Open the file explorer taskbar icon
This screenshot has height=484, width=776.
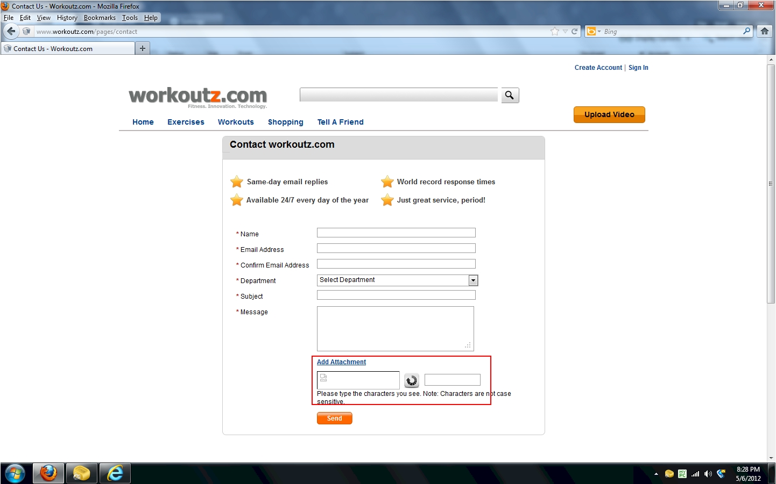82,473
